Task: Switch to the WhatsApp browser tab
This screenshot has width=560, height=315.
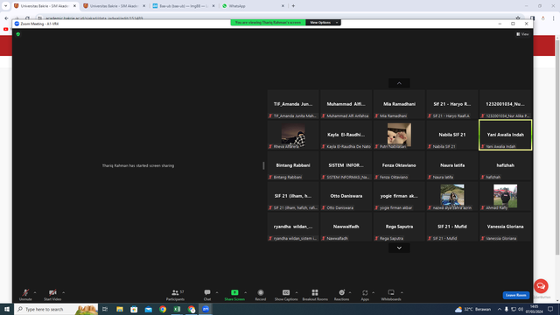Action: 253,6
